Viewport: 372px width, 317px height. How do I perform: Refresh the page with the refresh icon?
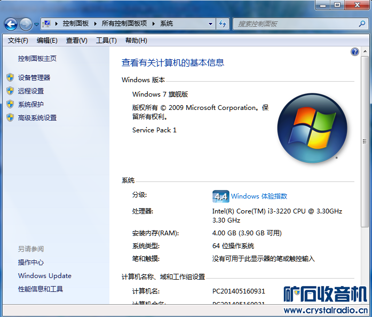point(223,23)
